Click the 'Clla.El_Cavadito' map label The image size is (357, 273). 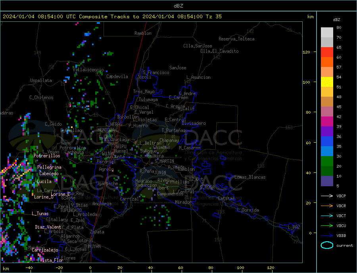(x=219, y=51)
